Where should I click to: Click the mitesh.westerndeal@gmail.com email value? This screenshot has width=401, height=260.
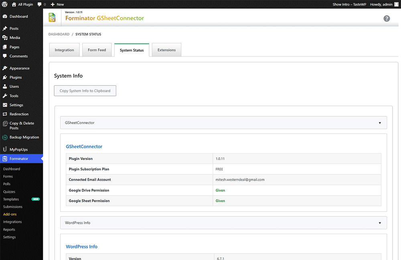240,180
